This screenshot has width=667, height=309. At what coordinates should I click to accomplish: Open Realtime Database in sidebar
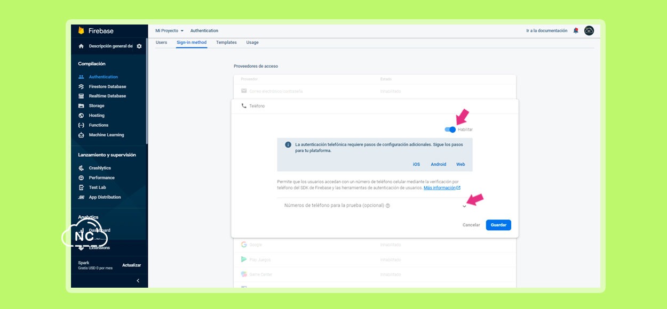pos(107,96)
